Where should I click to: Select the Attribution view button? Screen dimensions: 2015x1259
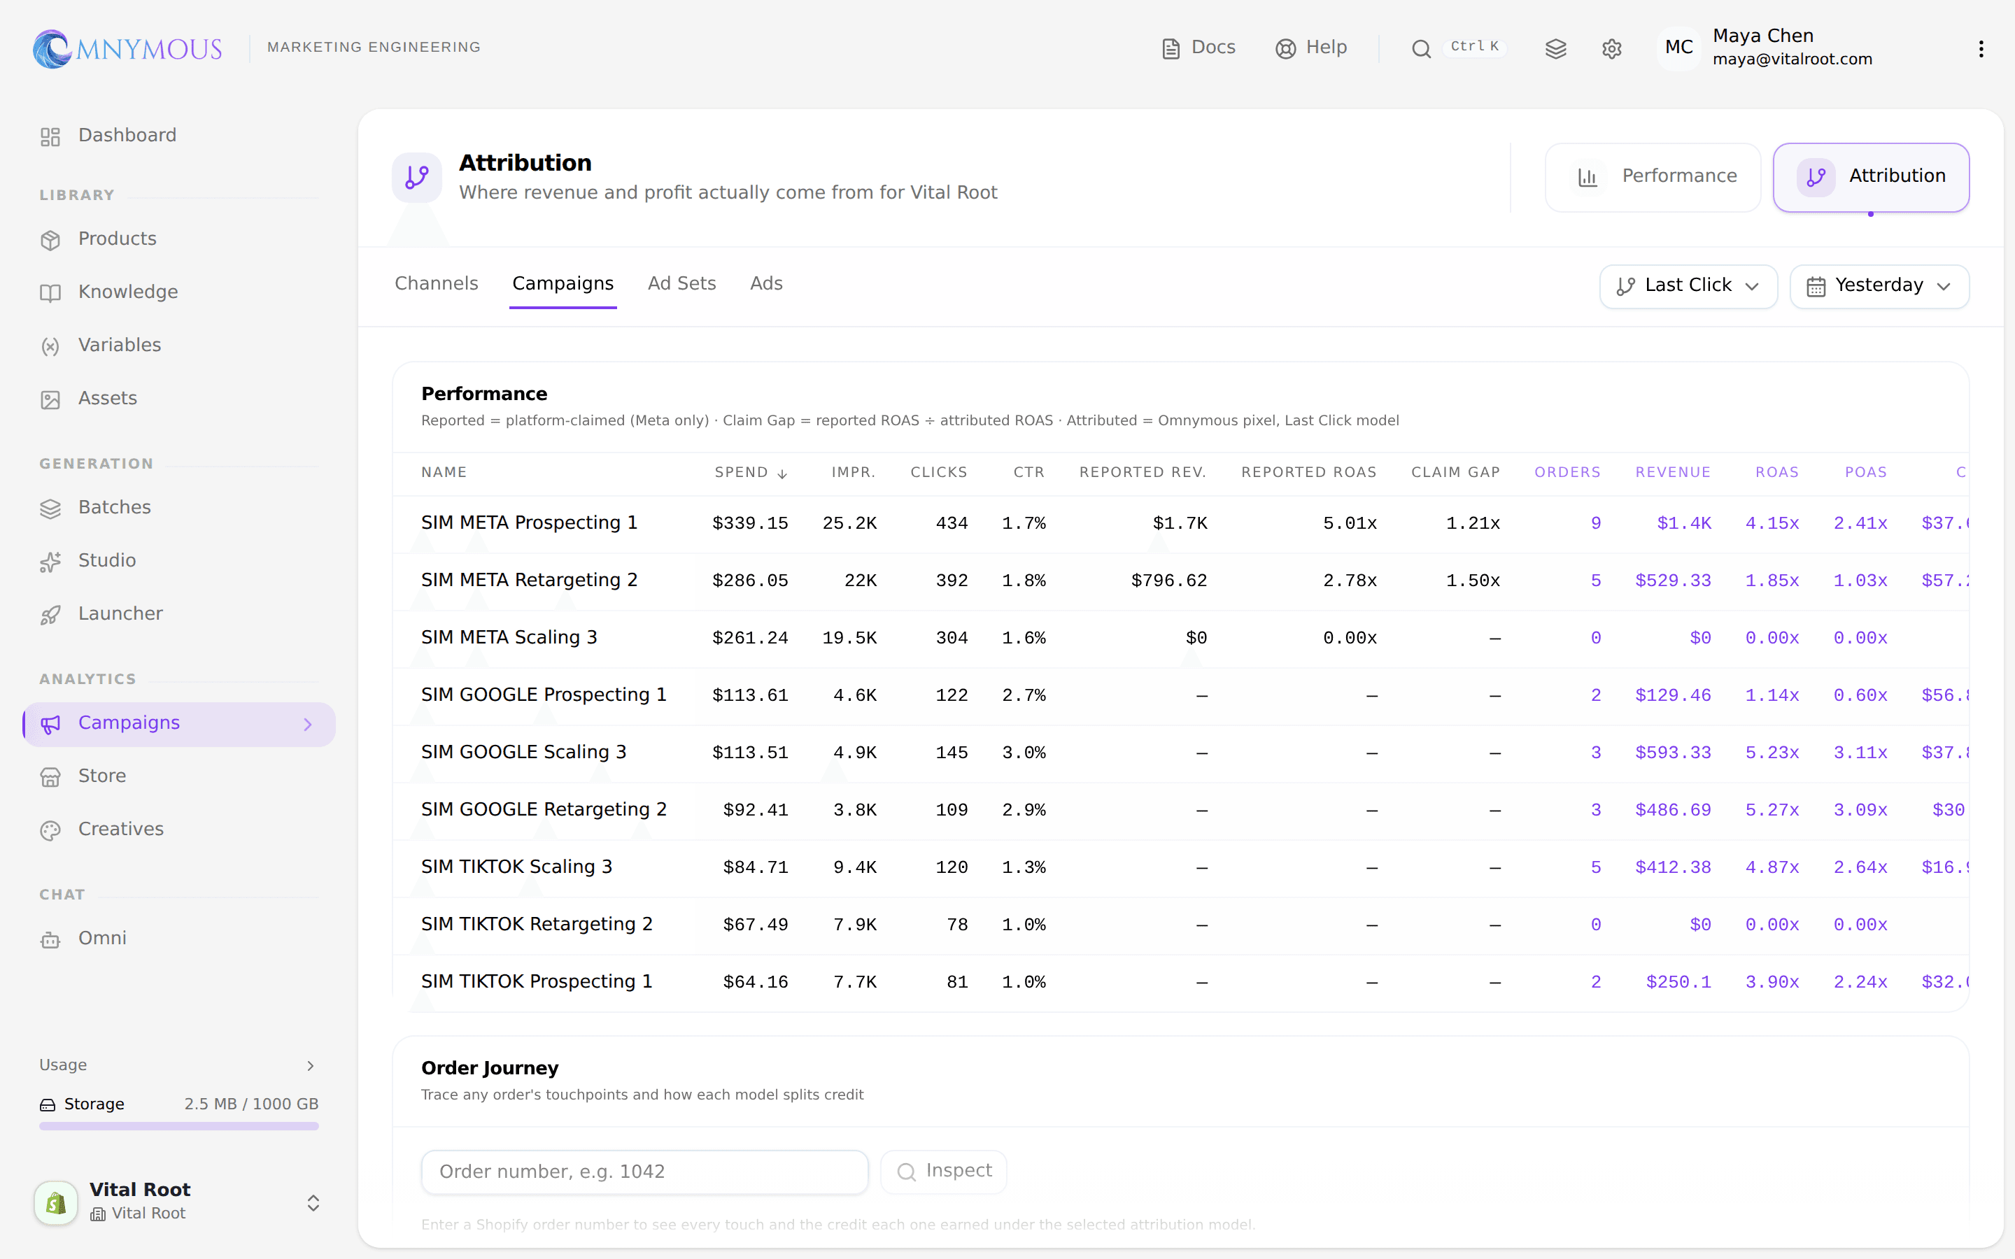1870,178
